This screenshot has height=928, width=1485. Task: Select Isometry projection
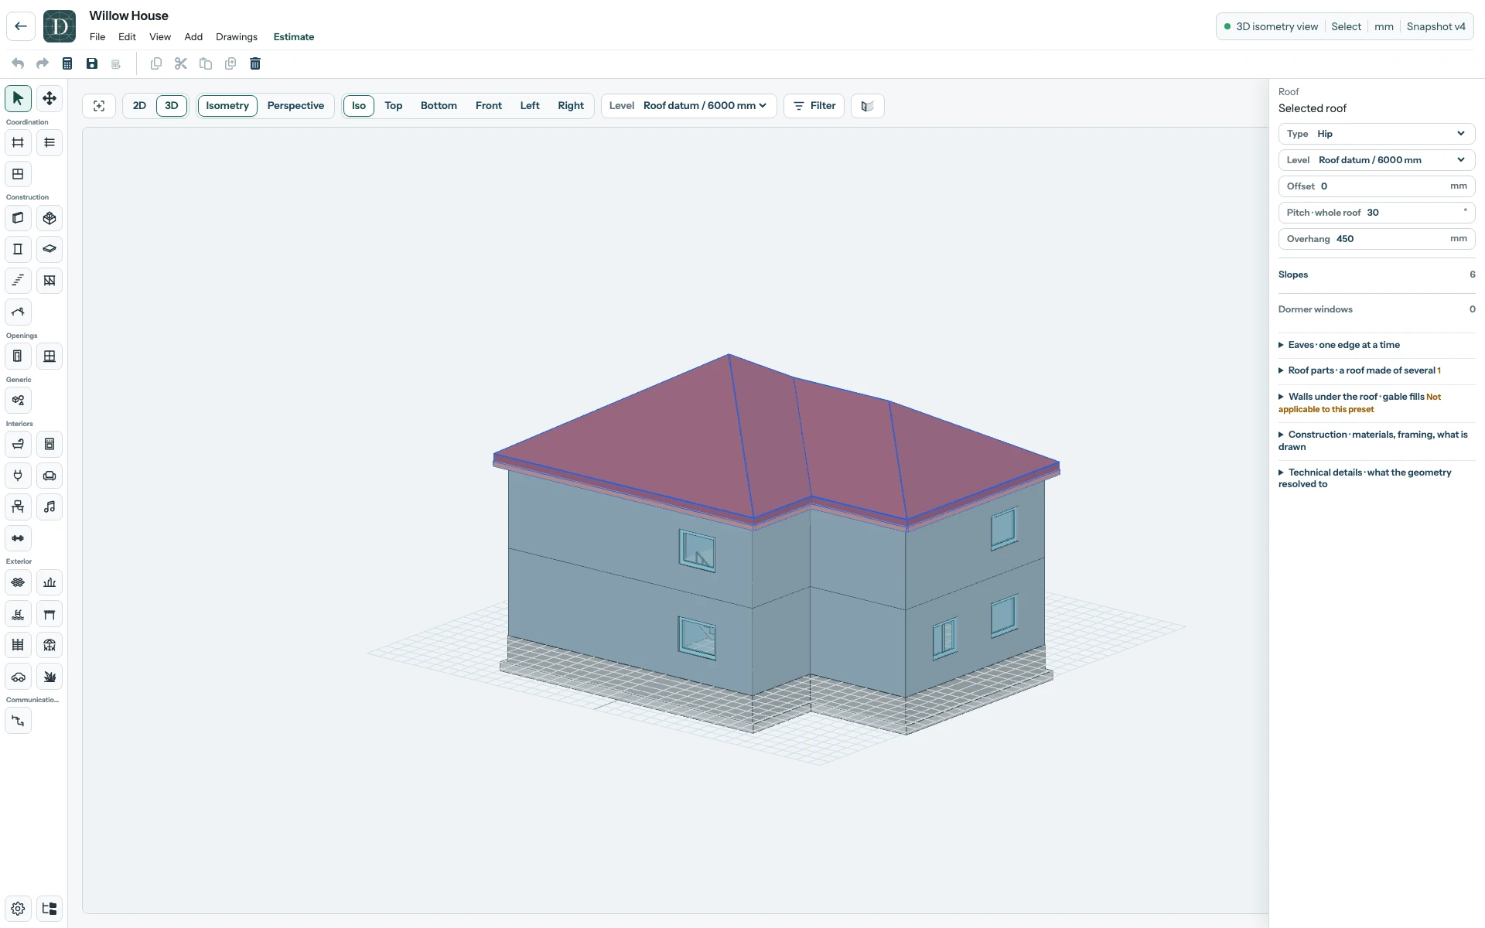[227, 106]
